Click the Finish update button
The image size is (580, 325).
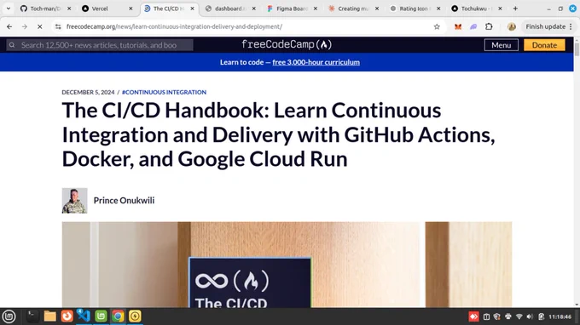[x=548, y=26]
